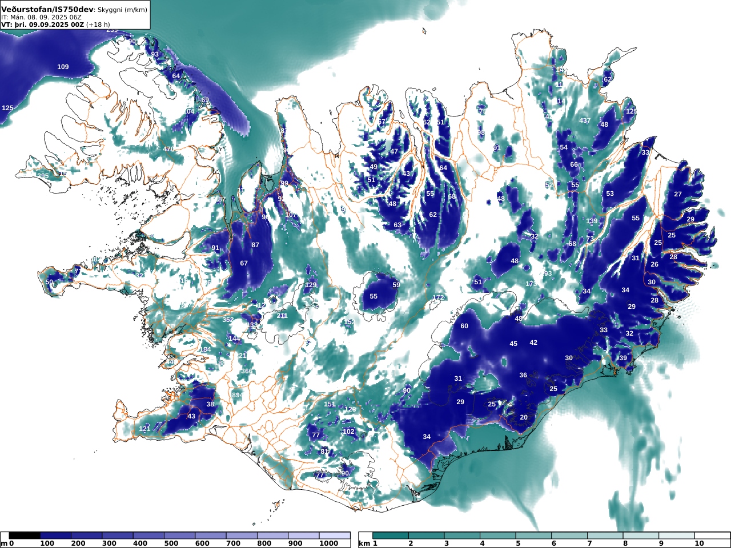731x548 pixels.
Task: Click the map value 437 in the northeast
Action: (x=585, y=120)
